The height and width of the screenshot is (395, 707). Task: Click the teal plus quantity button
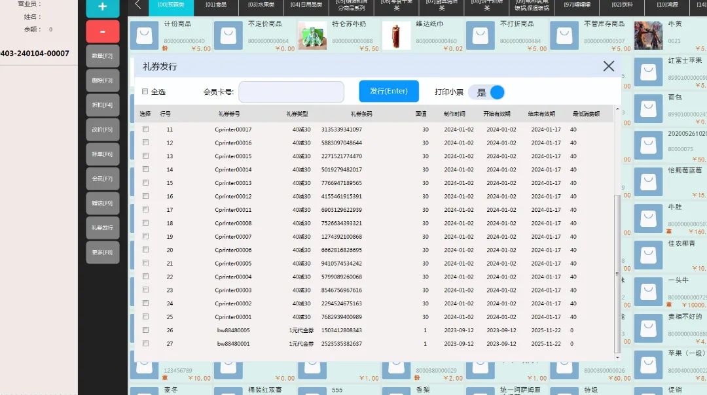tap(102, 8)
